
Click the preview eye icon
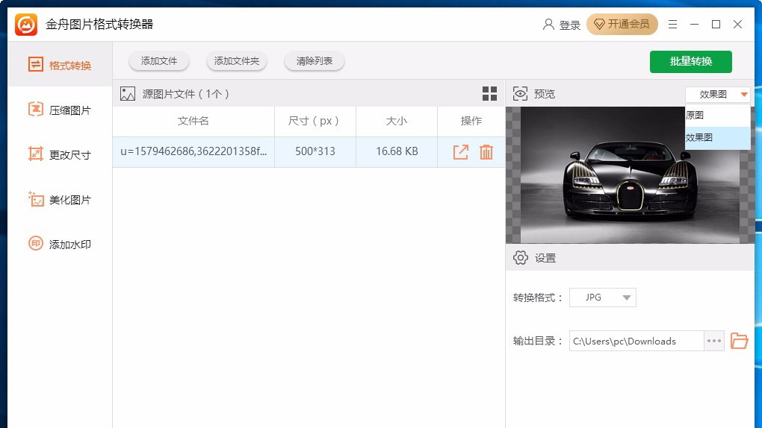tap(520, 94)
